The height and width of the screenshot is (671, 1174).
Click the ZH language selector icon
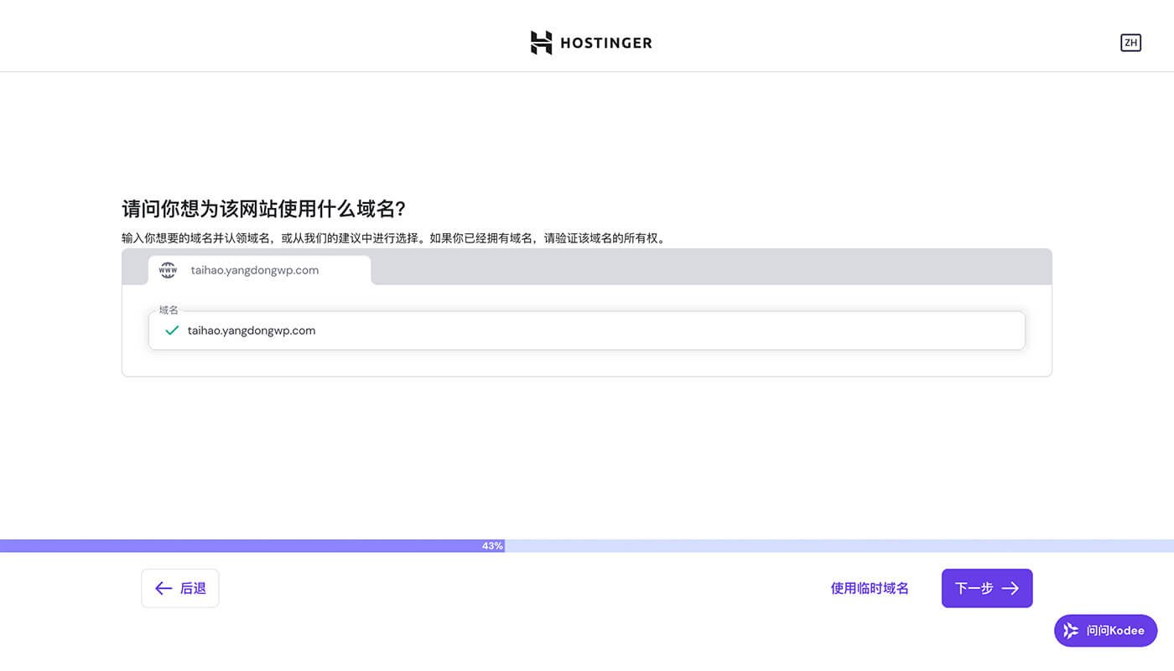pyautogui.click(x=1130, y=42)
